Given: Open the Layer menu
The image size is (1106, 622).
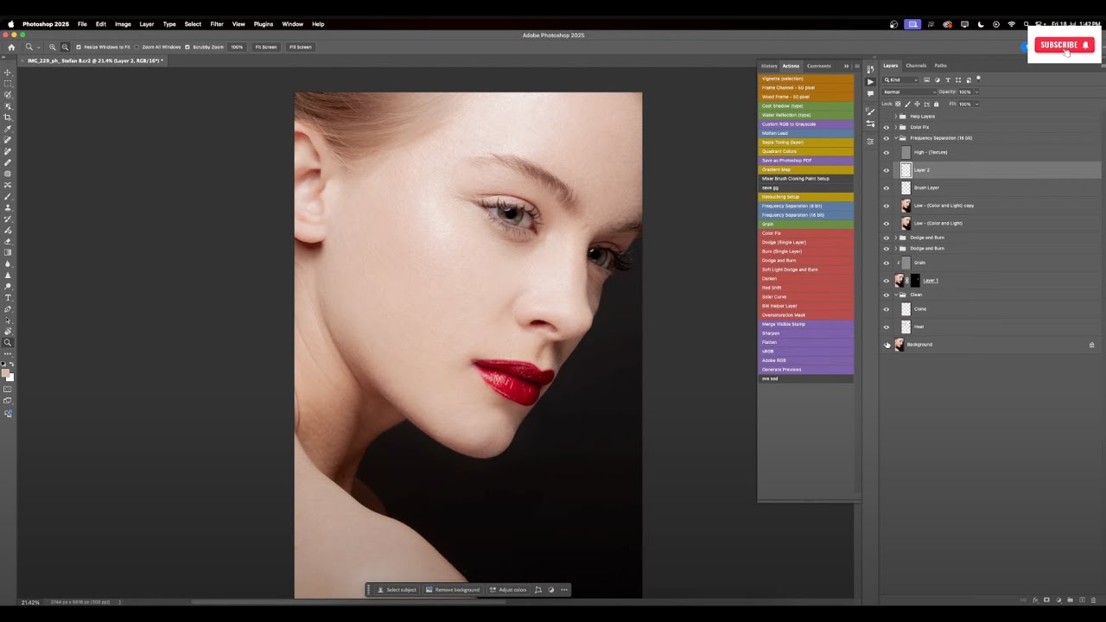Looking at the screenshot, I should pos(147,24).
